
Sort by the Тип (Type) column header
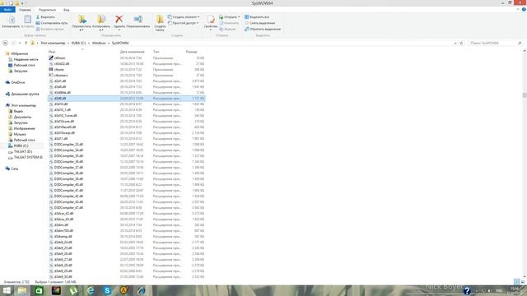pyautogui.click(x=156, y=52)
